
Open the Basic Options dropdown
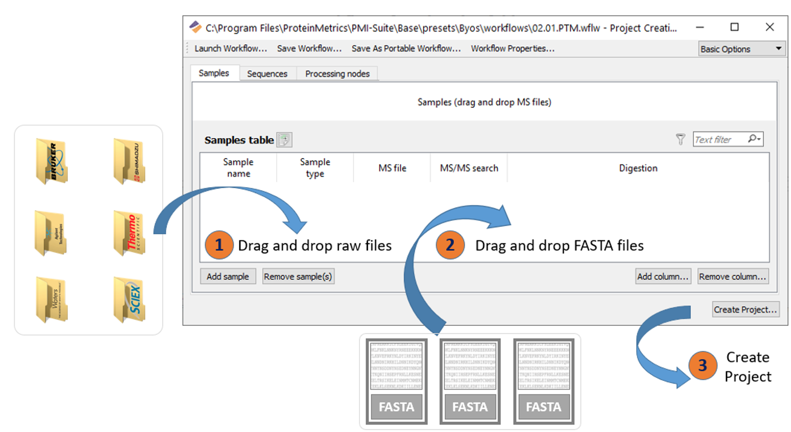coord(741,48)
